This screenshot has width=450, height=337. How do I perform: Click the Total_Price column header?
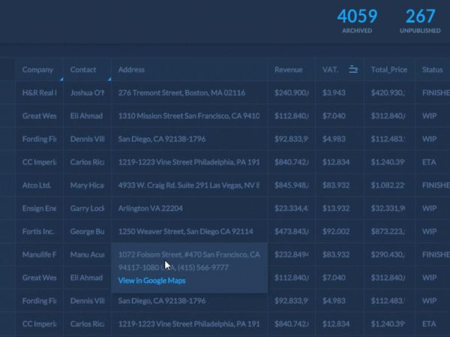tap(388, 70)
